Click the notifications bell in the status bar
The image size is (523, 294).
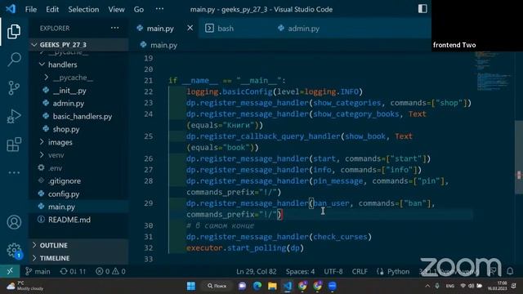click(x=510, y=271)
